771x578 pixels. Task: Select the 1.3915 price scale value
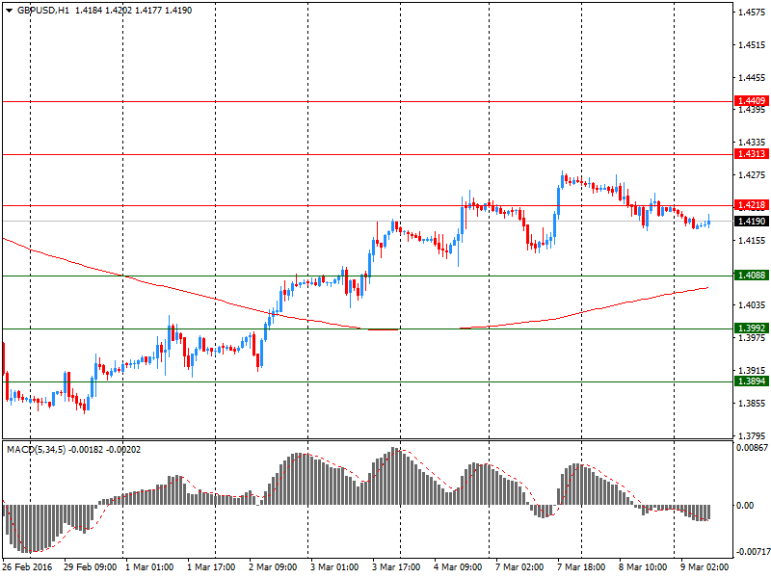click(752, 371)
